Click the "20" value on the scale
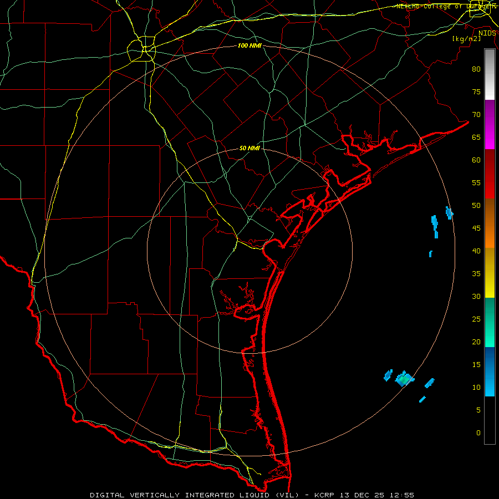 point(476,342)
